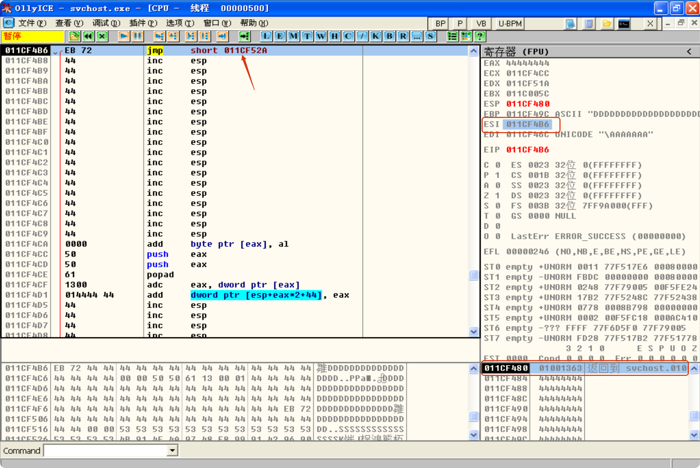Open the Call stack K window

pos(376,36)
